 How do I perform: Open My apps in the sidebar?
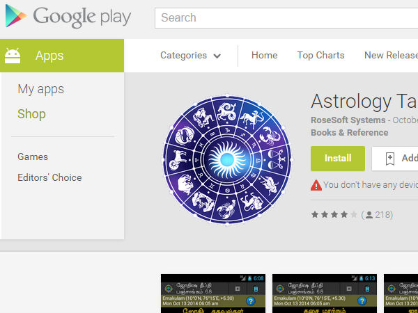tap(41, 89)
